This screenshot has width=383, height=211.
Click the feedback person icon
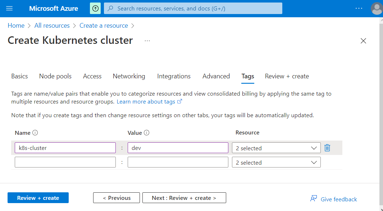314,198
